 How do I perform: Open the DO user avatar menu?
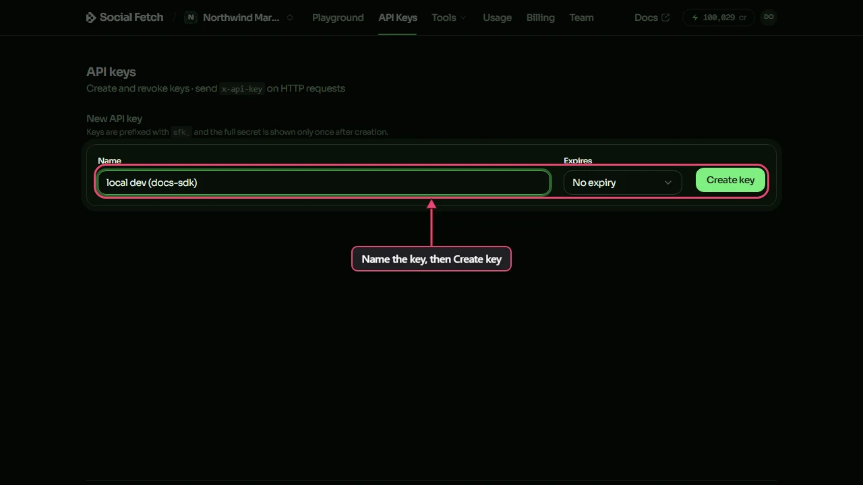[769, 17]
